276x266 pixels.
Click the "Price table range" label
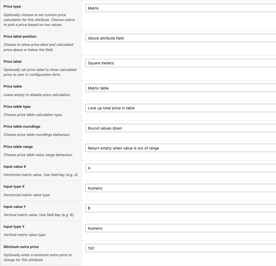(18, 147)
